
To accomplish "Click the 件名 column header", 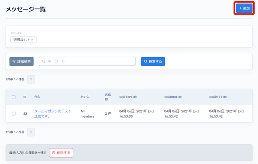I will pyautogui.click(x=37, y=97).
